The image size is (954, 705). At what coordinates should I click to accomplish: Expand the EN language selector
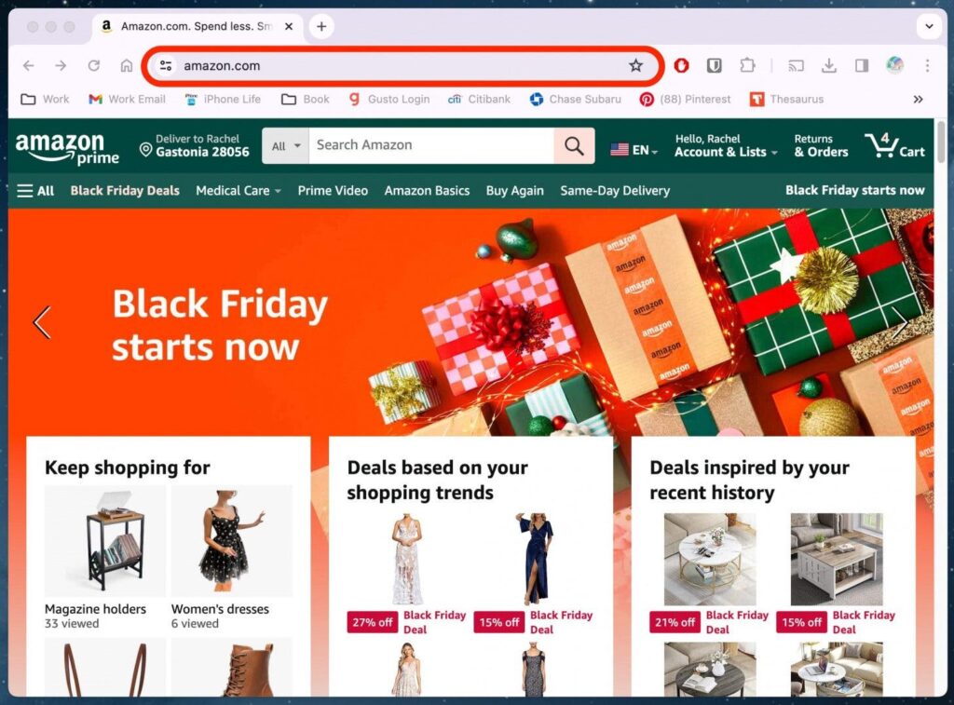click(x=634, y=150)
